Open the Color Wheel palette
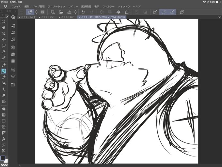Image resolution: width=222 pixels, height=167 pixels. tap(13, 47)
